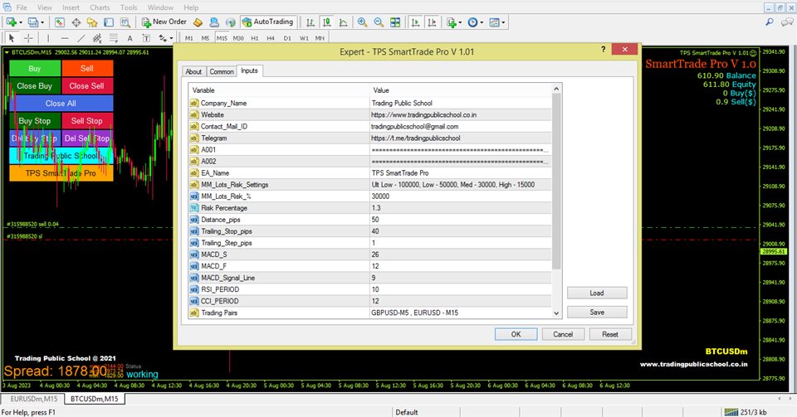The image size is (797, 417).
Task: Click the Save button
Action: pos(597,312)
